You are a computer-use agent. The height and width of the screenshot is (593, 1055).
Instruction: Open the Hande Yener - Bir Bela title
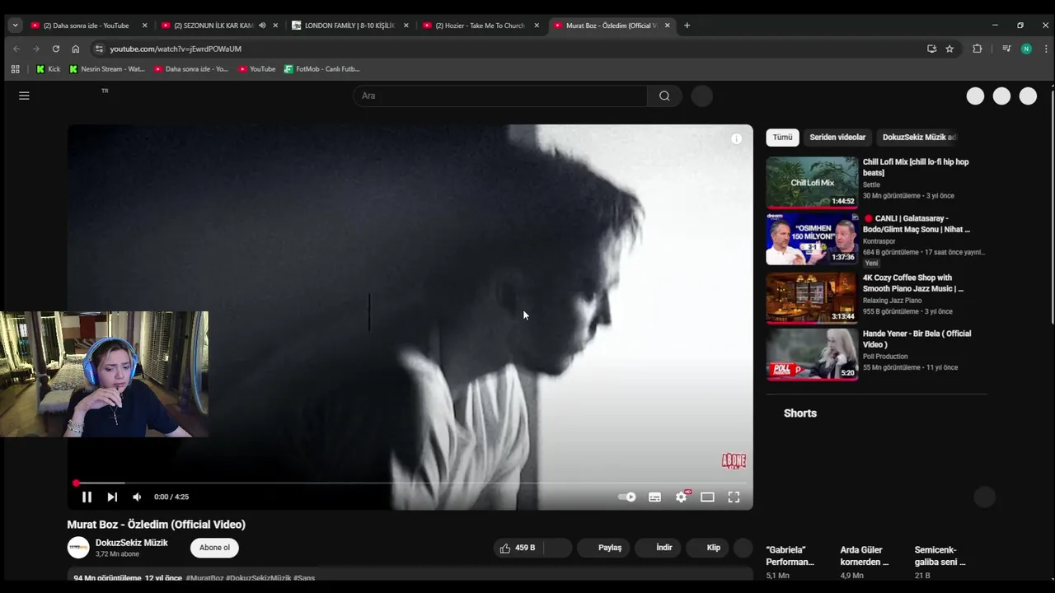(917, 339)
